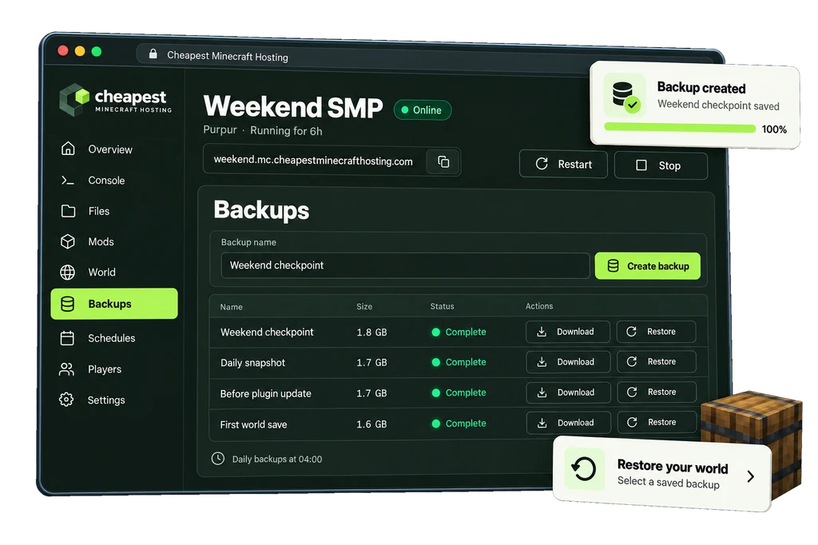The width and height of the screenshot is (818, 545).
Task: Click the database icon on Create backup
Action: pos(613,266)
